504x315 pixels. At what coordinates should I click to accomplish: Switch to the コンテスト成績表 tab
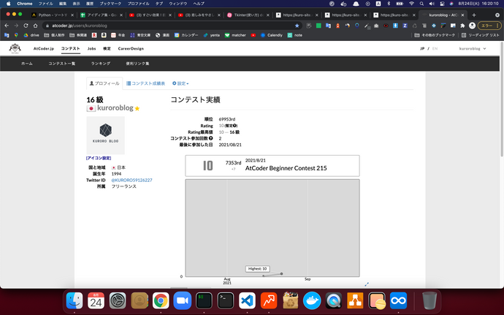(145, 83)
